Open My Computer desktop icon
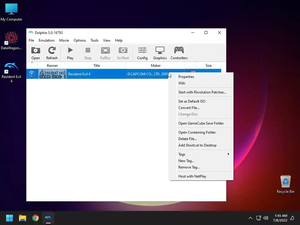The width and height of the screenshot is (300, 225). [x=11, y=12]
